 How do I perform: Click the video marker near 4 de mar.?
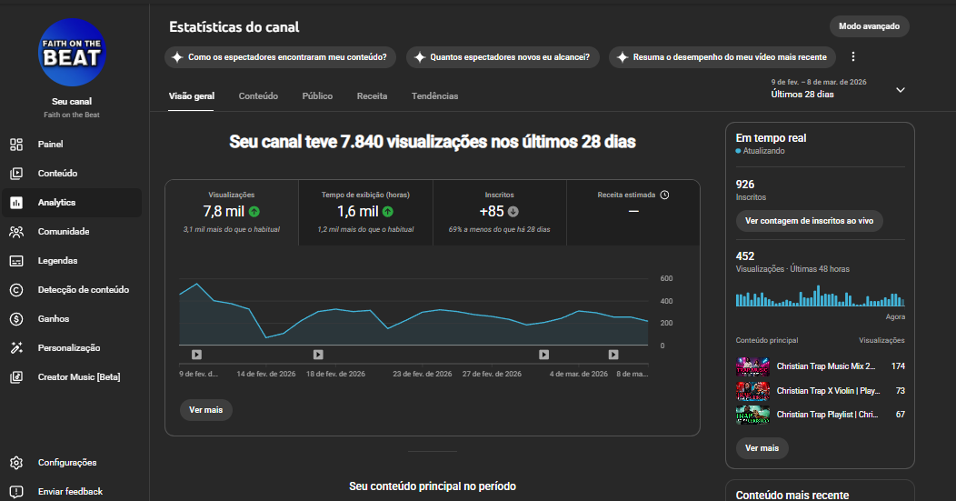(543, 355)
